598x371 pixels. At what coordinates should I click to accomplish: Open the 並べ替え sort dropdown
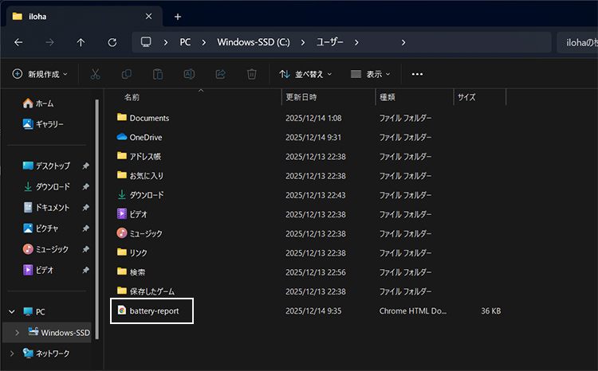point(305,74)
